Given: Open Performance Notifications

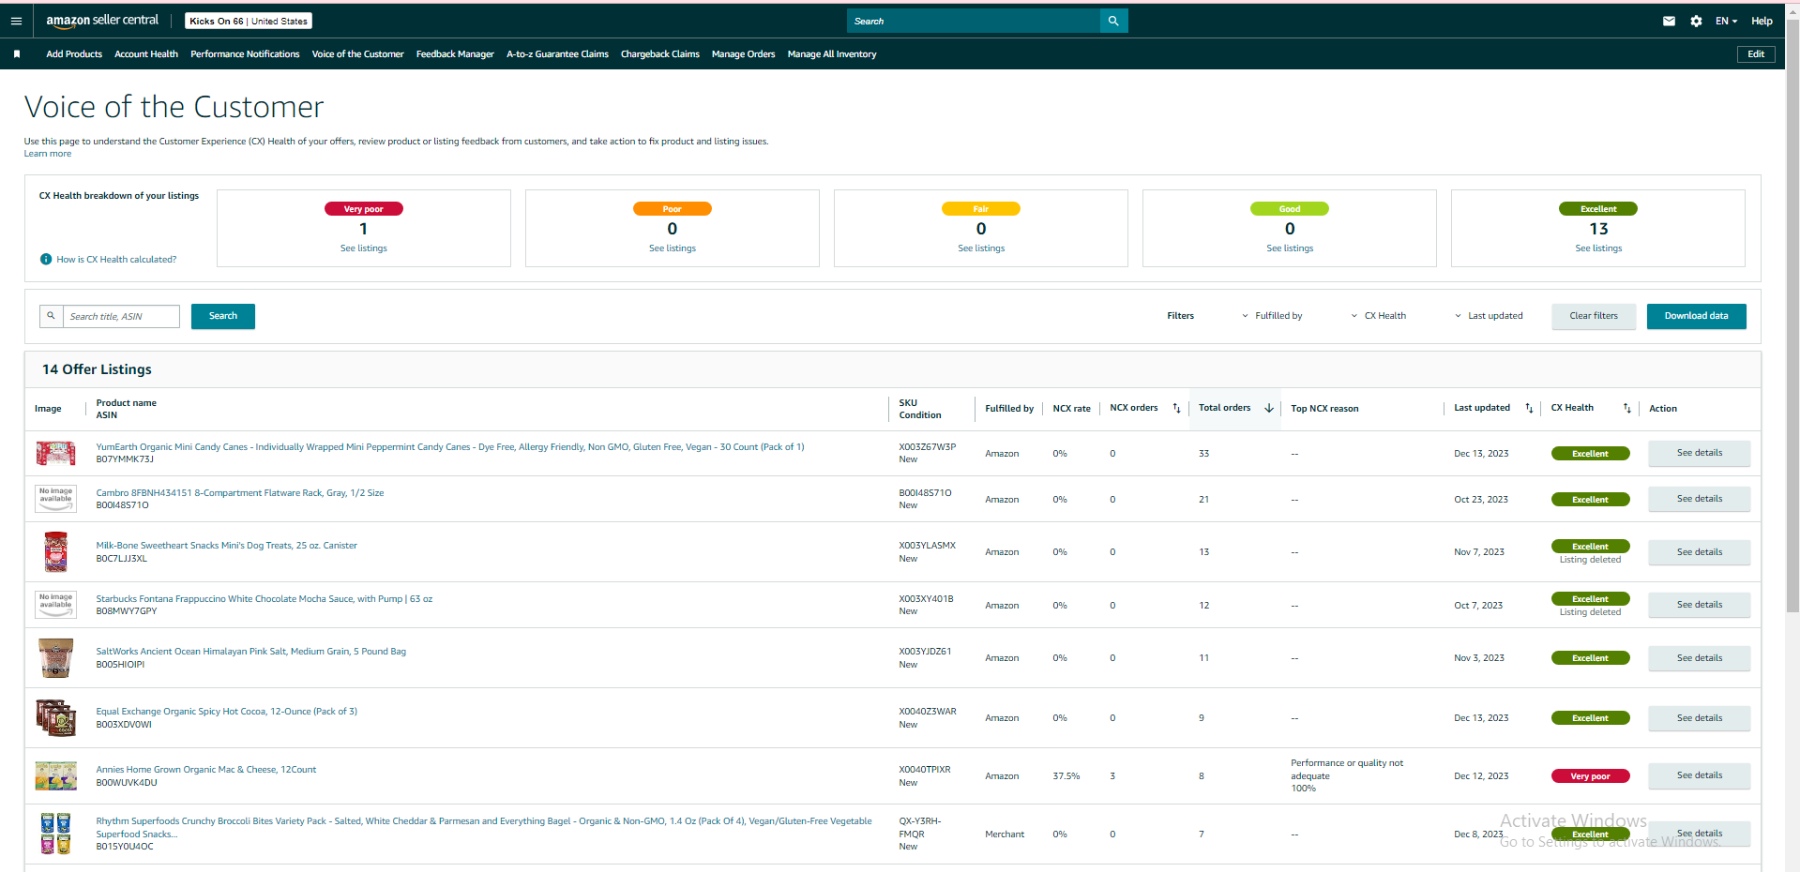Looking at the screenshot, I should 245,54.
